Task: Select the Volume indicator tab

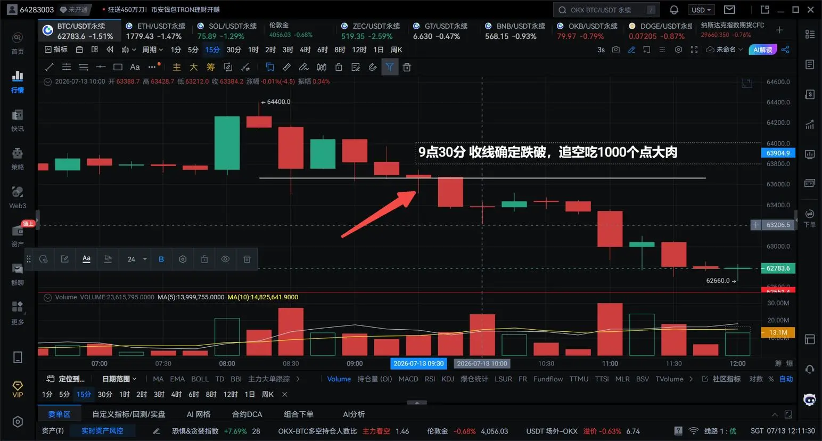Action: click(339, 379)
